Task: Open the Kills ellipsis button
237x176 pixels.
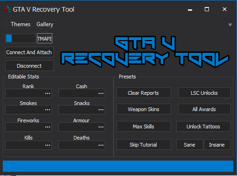Action: click(x=48, y=145)
